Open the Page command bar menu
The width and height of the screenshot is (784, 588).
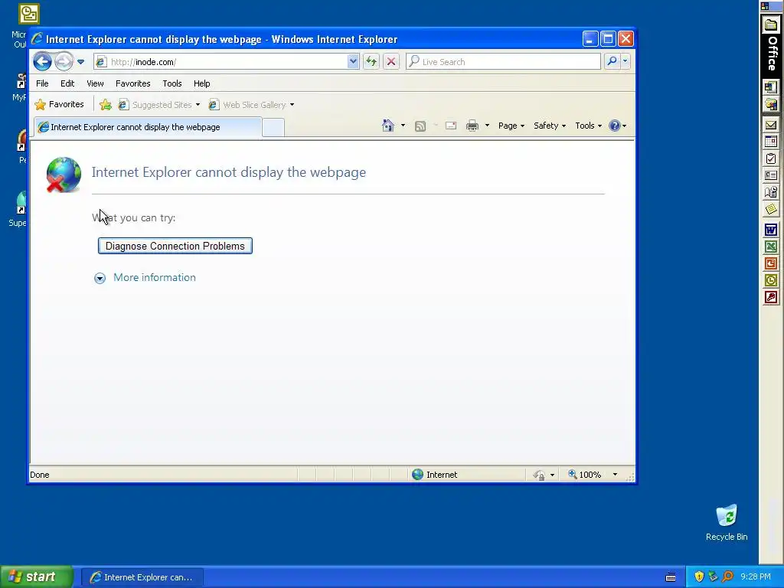(511, 126)
